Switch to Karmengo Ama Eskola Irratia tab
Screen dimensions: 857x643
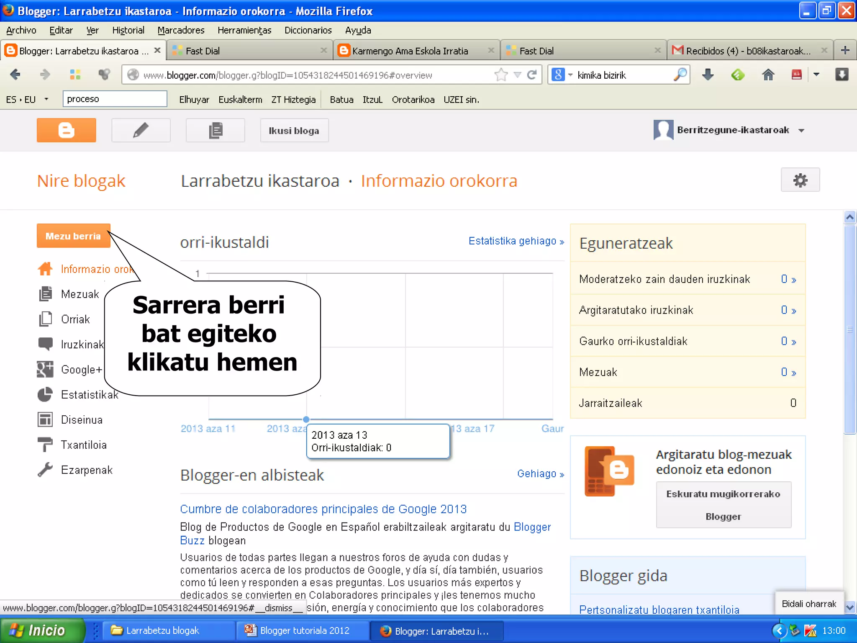click(410, 51)
